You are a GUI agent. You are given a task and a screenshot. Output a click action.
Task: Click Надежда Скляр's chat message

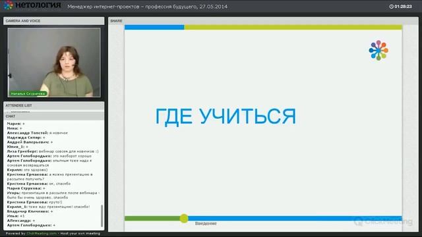[x=26, y=138]
